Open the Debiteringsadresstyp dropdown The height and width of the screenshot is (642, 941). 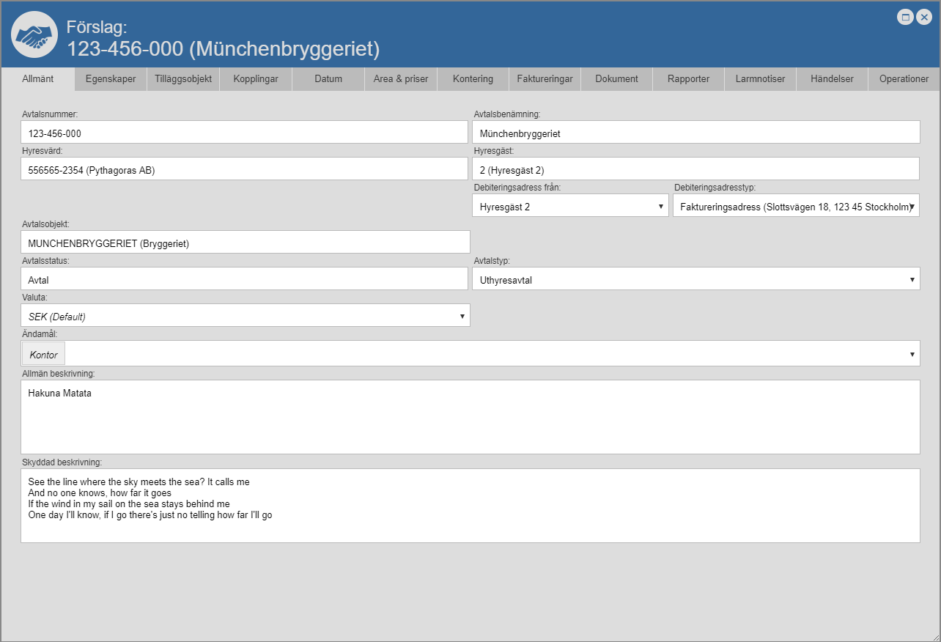[x=796, y=206]
